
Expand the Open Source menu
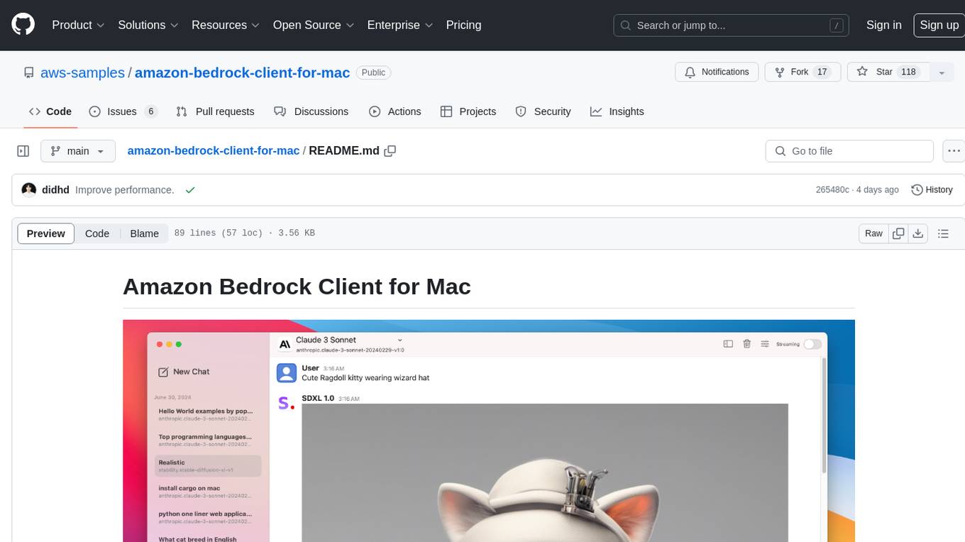(x=313, y=25)
